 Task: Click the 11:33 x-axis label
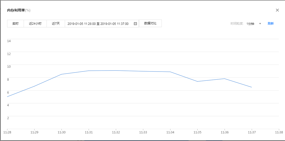tap(143, 132)
